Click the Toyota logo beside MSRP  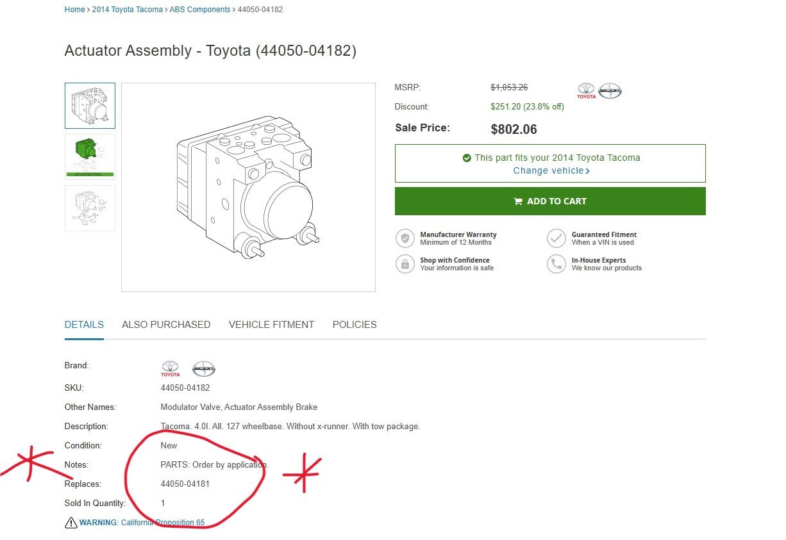[x=586, y=91]
